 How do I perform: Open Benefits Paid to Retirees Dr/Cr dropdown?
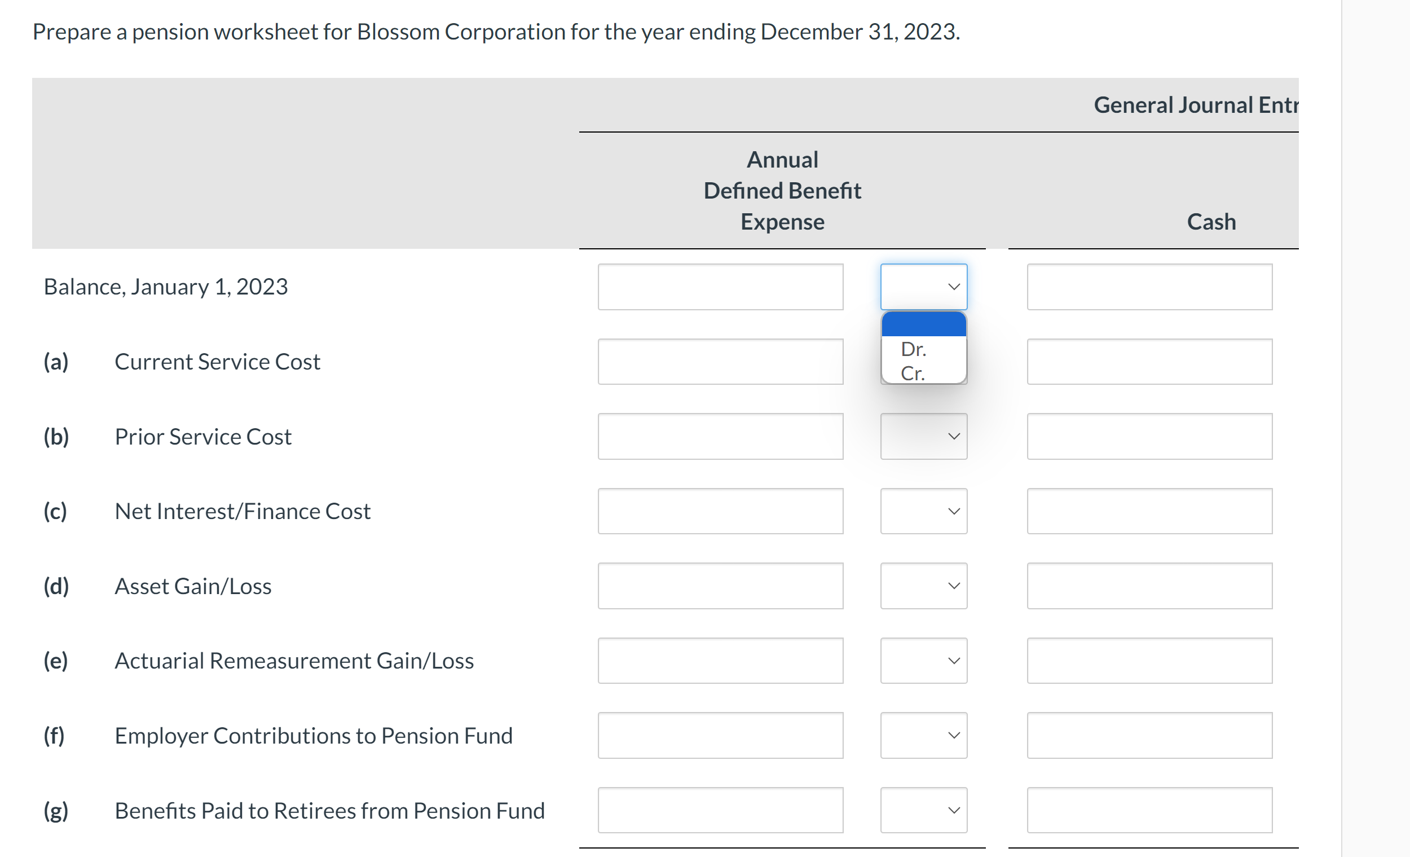pos(923,810)
